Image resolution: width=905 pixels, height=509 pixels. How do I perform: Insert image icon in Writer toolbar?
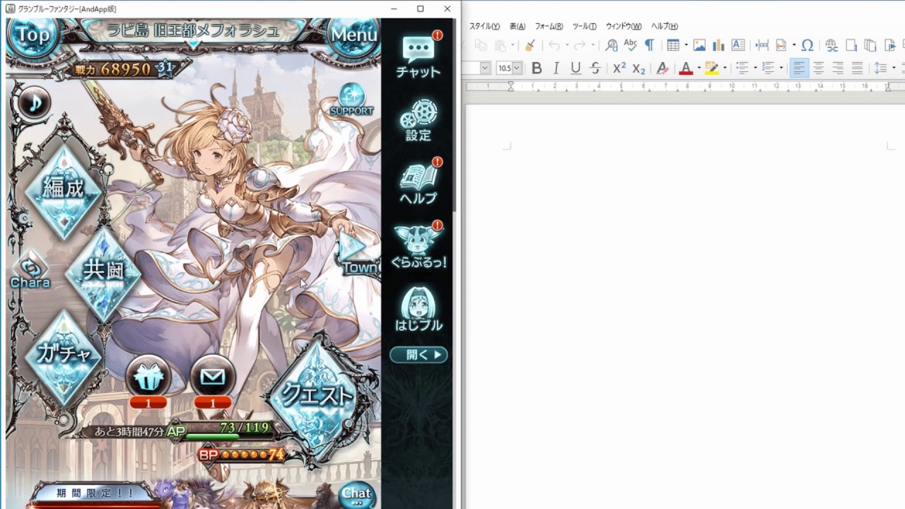(x=699, y=45)
